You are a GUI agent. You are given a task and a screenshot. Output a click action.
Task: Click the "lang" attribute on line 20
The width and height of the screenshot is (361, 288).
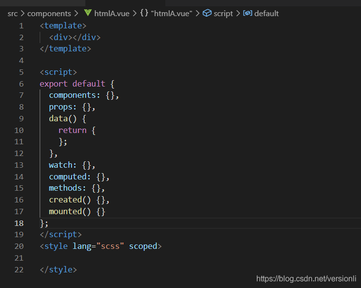pos(82,246)
